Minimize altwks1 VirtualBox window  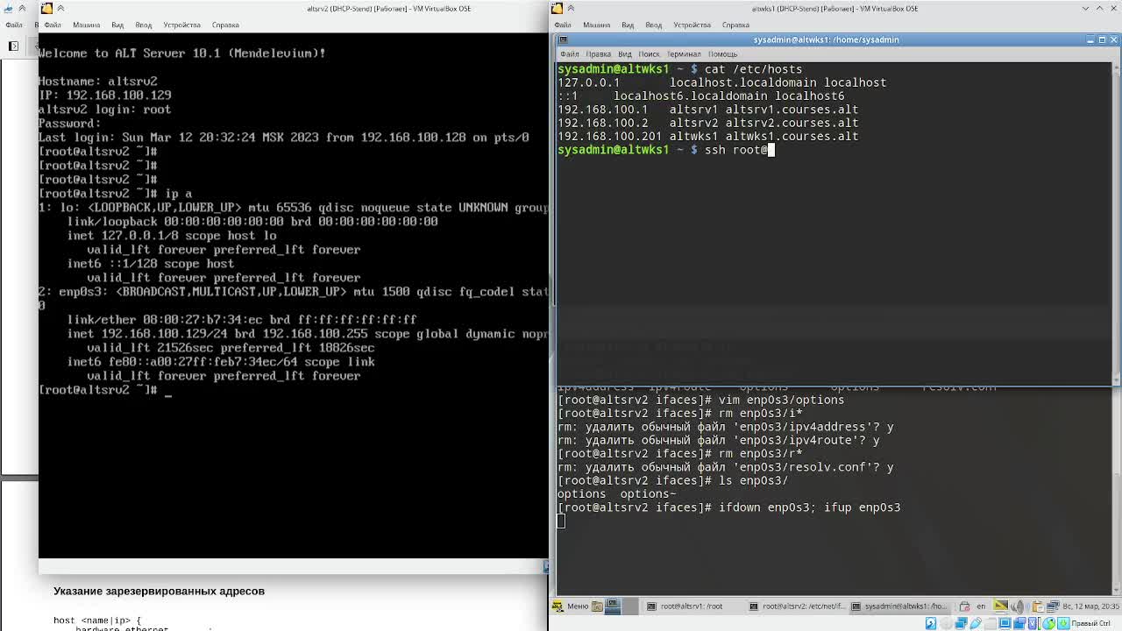pos(1087,8)
